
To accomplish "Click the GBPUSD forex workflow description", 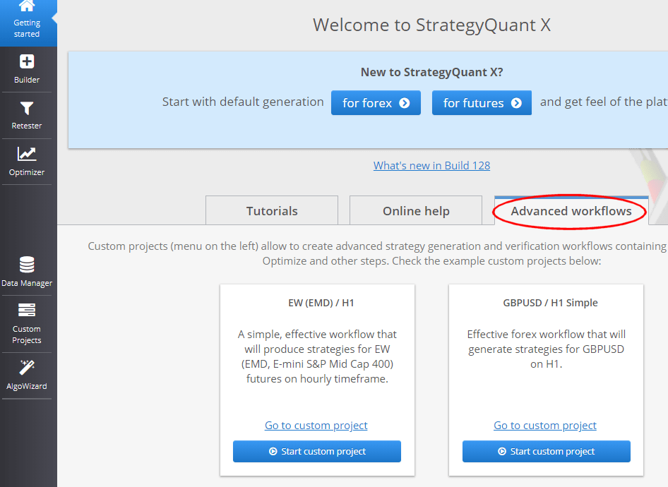I will (546, 349).
